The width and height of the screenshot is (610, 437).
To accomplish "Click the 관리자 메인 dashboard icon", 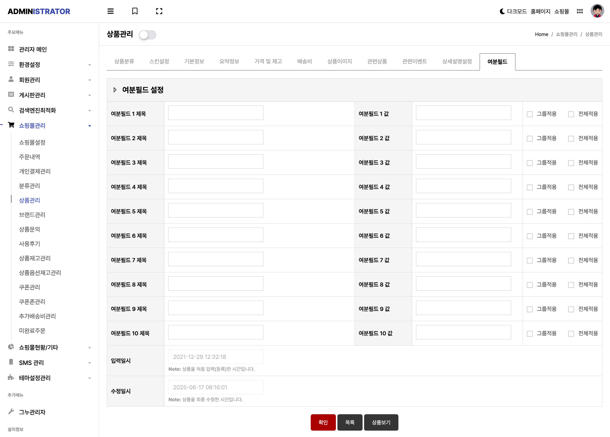I will pos(11,49).
